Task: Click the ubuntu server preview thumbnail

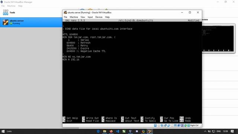Action: (x=218, y=39)
